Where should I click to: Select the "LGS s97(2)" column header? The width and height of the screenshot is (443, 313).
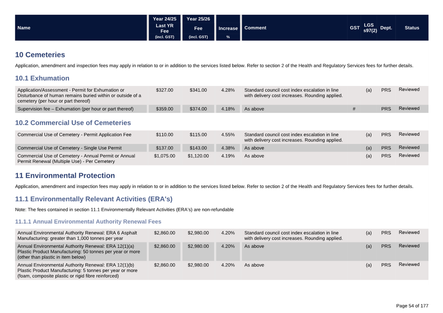[x=370, y=28]
